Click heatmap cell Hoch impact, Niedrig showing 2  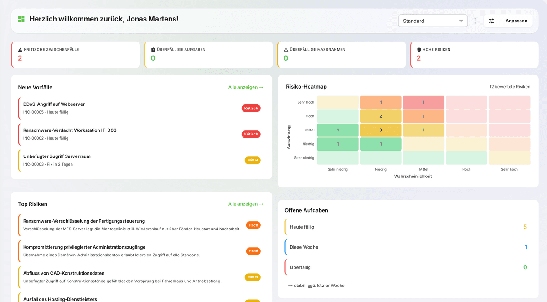[381, 116]
